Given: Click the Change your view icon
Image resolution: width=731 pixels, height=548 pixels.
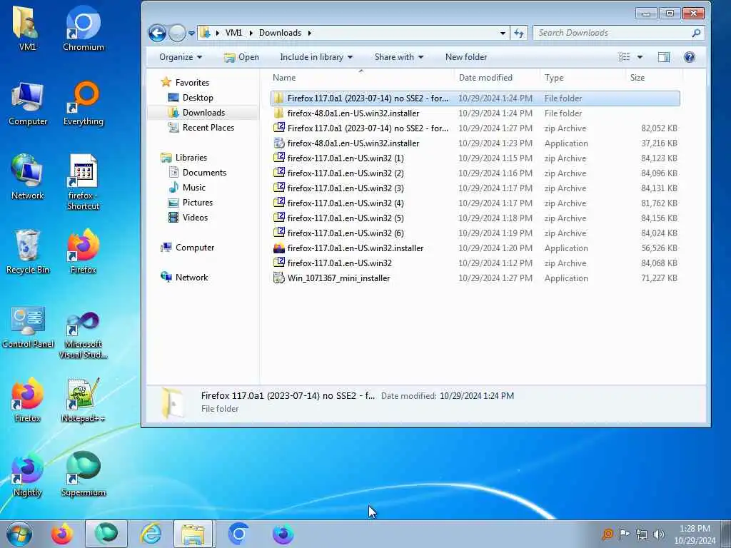Looking at the screenshot, I should click(624, 57).
